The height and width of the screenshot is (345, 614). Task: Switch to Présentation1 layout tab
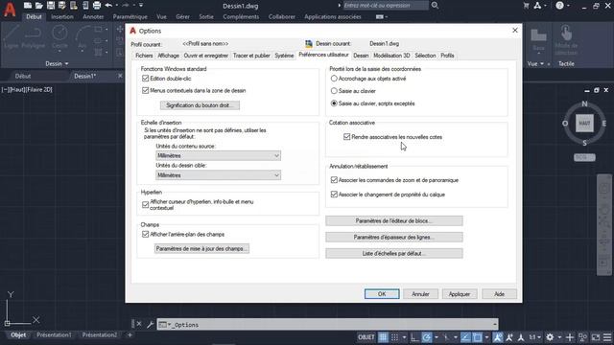[54, 334]
